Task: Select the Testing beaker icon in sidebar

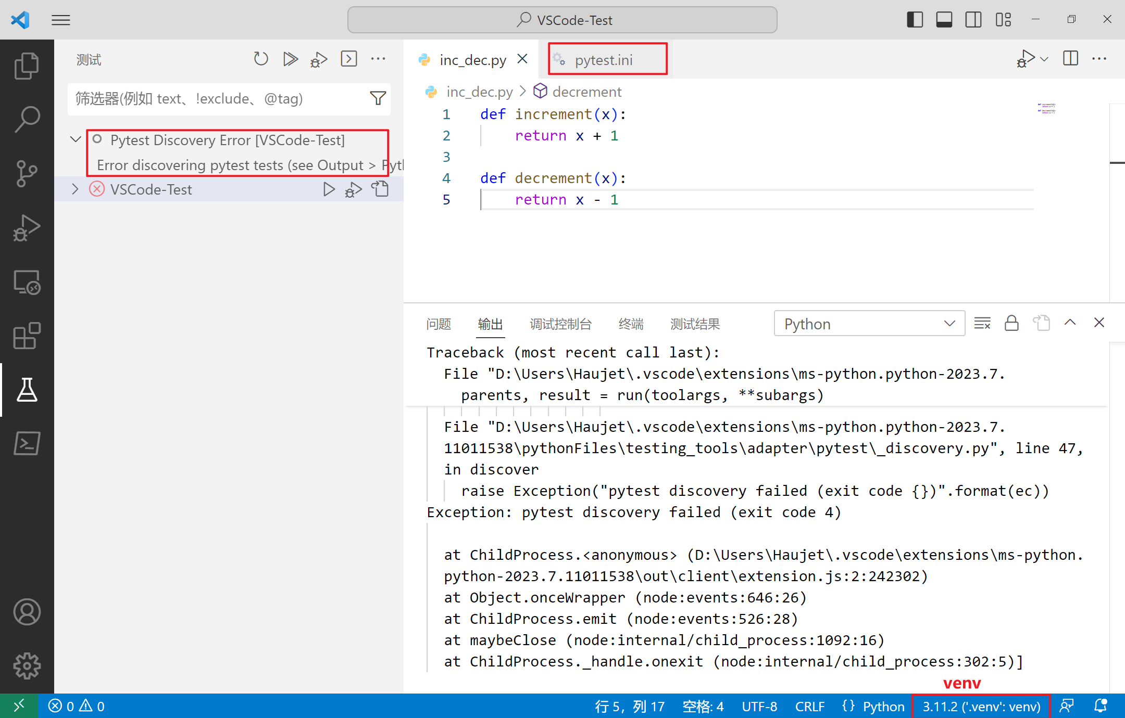Action: pyautogui.click(x=27, y=390)
